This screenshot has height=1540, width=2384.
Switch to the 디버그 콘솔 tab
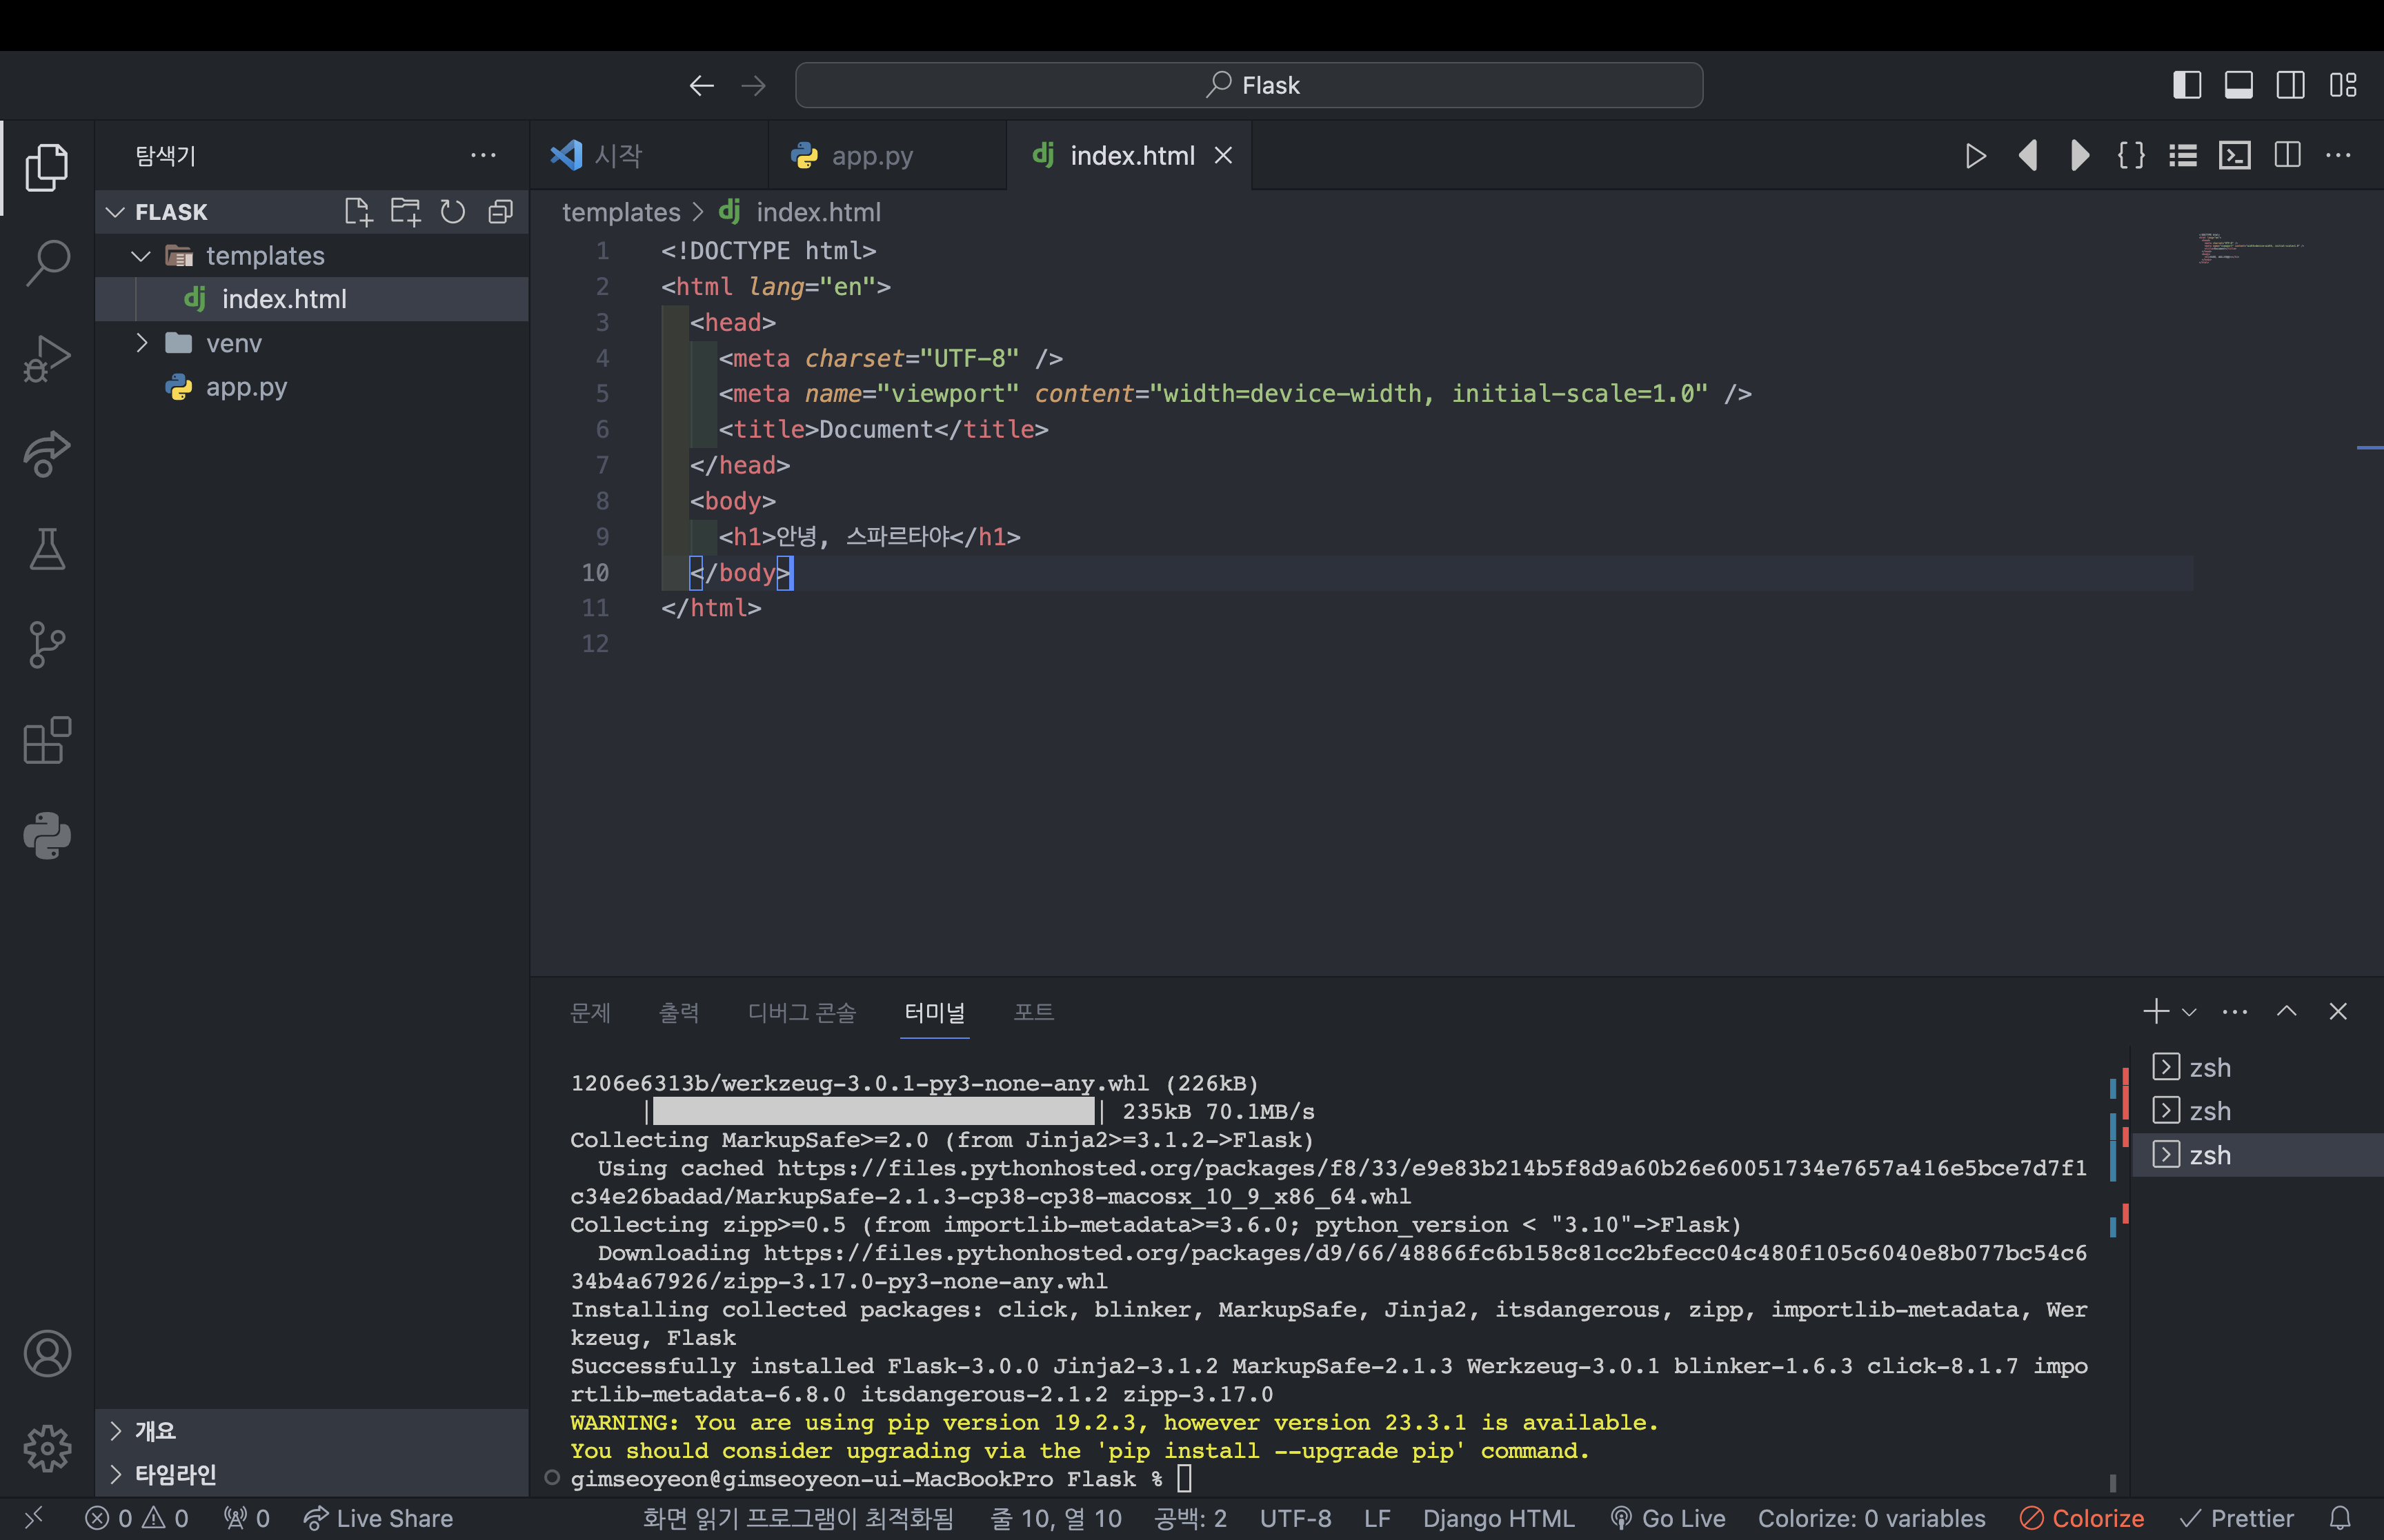click(802, 1012)
